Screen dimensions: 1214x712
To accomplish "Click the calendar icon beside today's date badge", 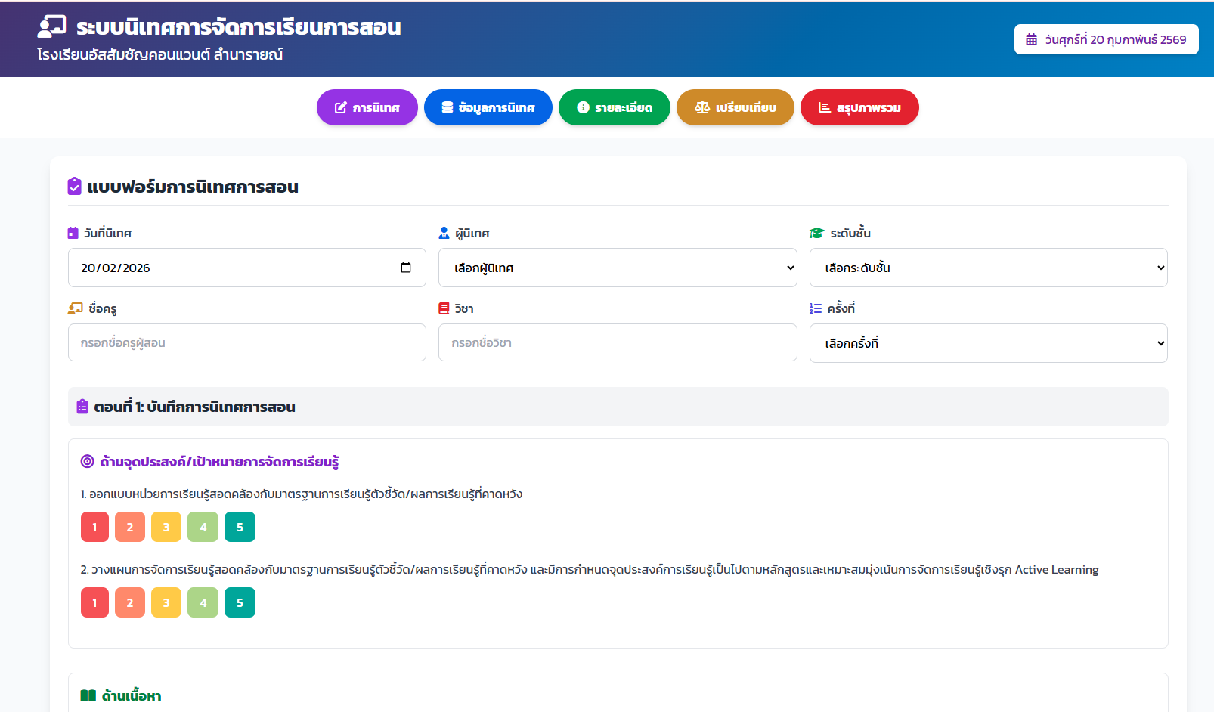I will (x=1031, y=39).
